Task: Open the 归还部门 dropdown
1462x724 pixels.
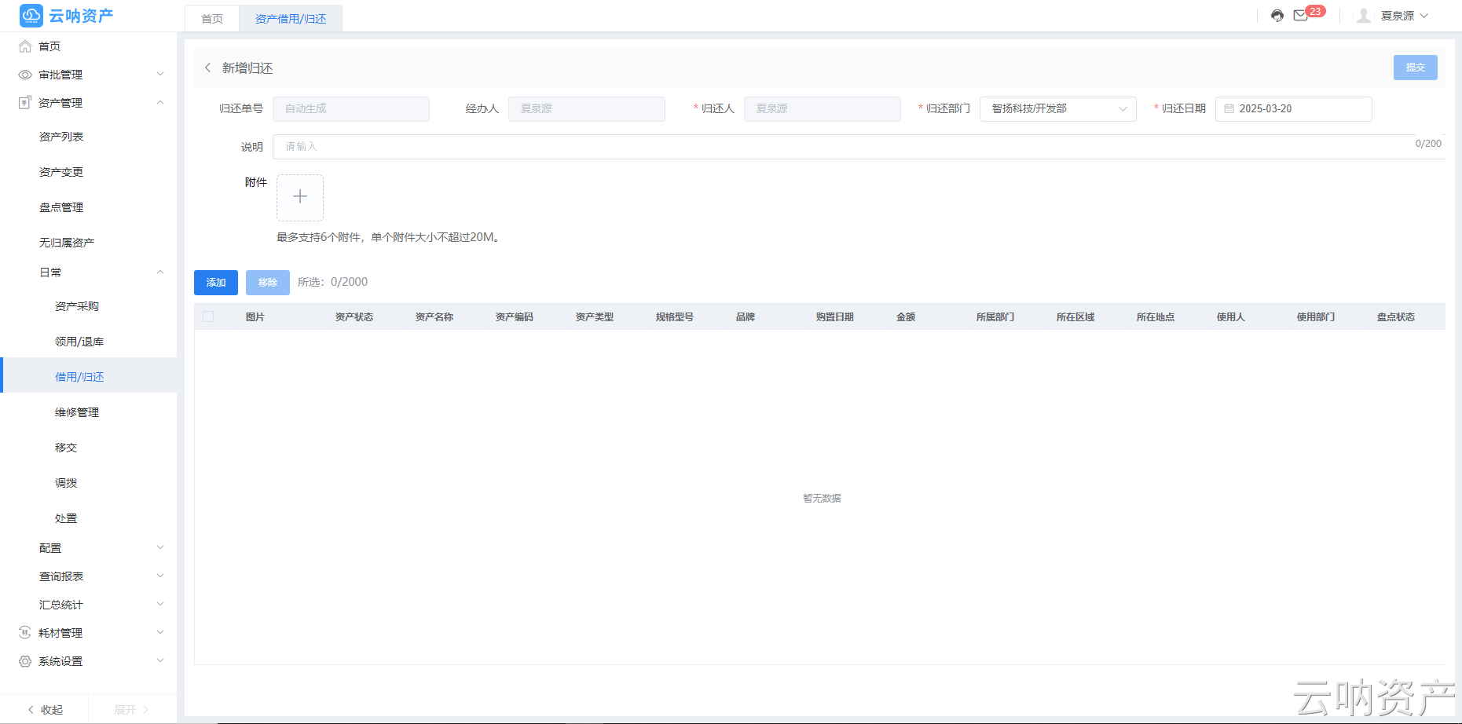Action: (x=1058, y=109)
